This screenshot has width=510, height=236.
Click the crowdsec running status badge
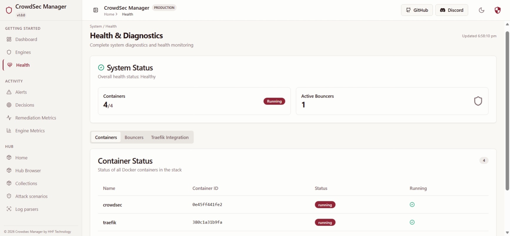tap(325, 205)
